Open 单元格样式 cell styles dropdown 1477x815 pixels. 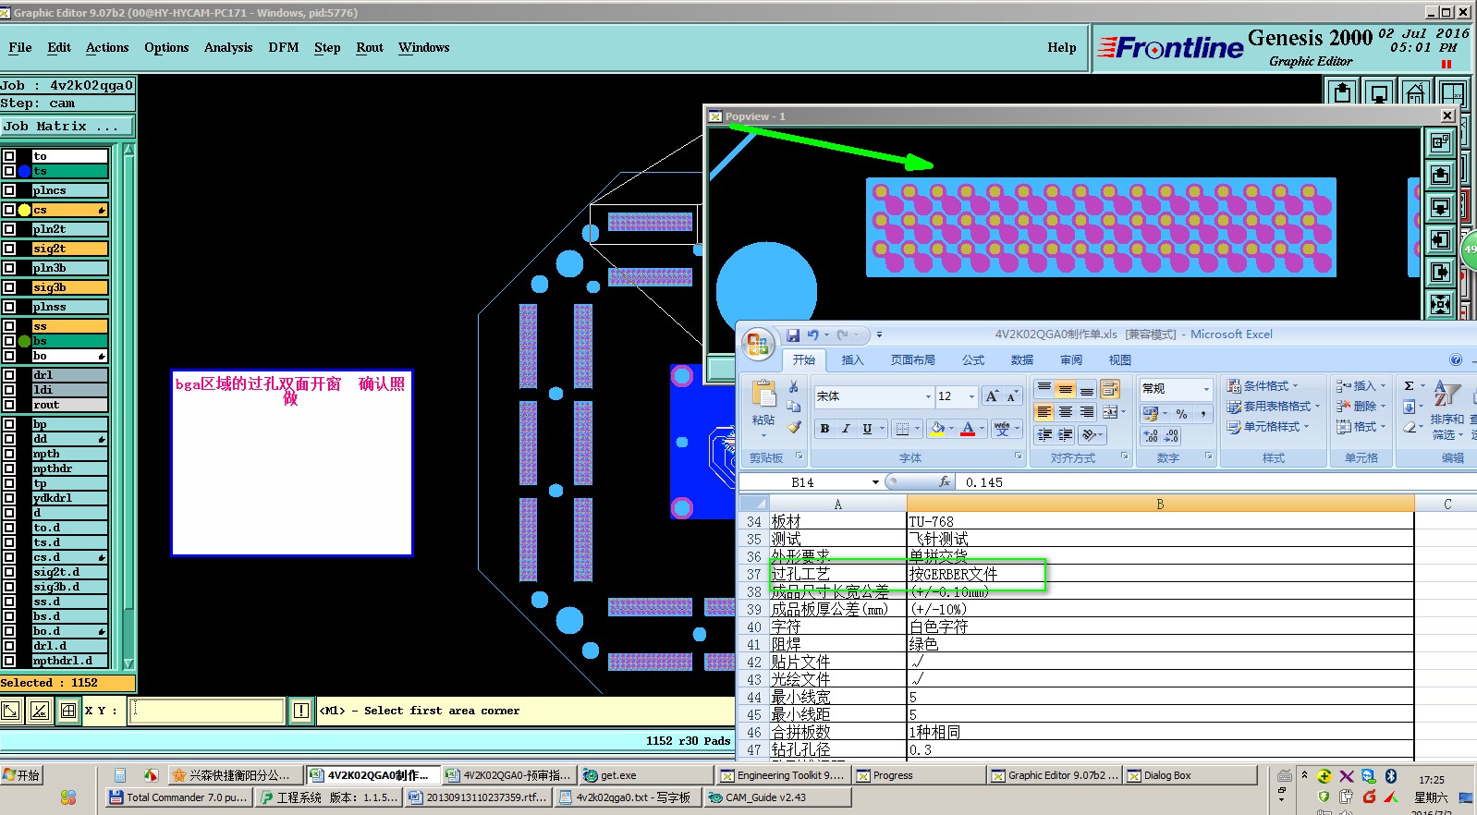pyautogui.click(x=1268, y=427)
